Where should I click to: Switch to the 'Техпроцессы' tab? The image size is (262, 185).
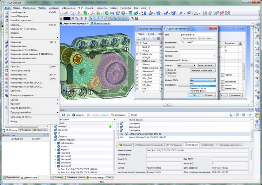point(174,145)
